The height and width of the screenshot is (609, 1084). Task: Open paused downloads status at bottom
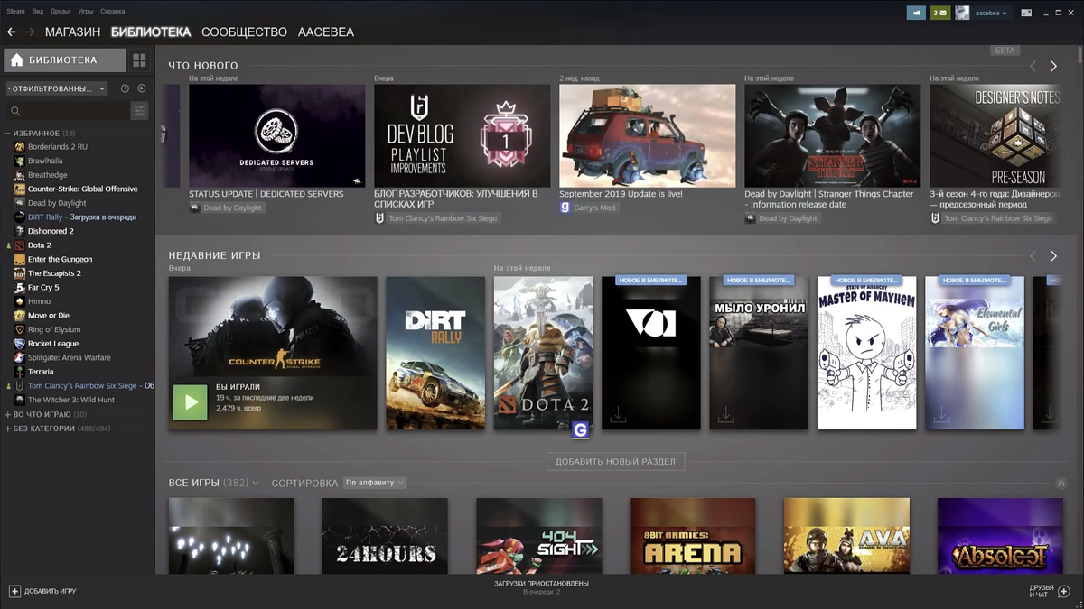coord(541,587)
